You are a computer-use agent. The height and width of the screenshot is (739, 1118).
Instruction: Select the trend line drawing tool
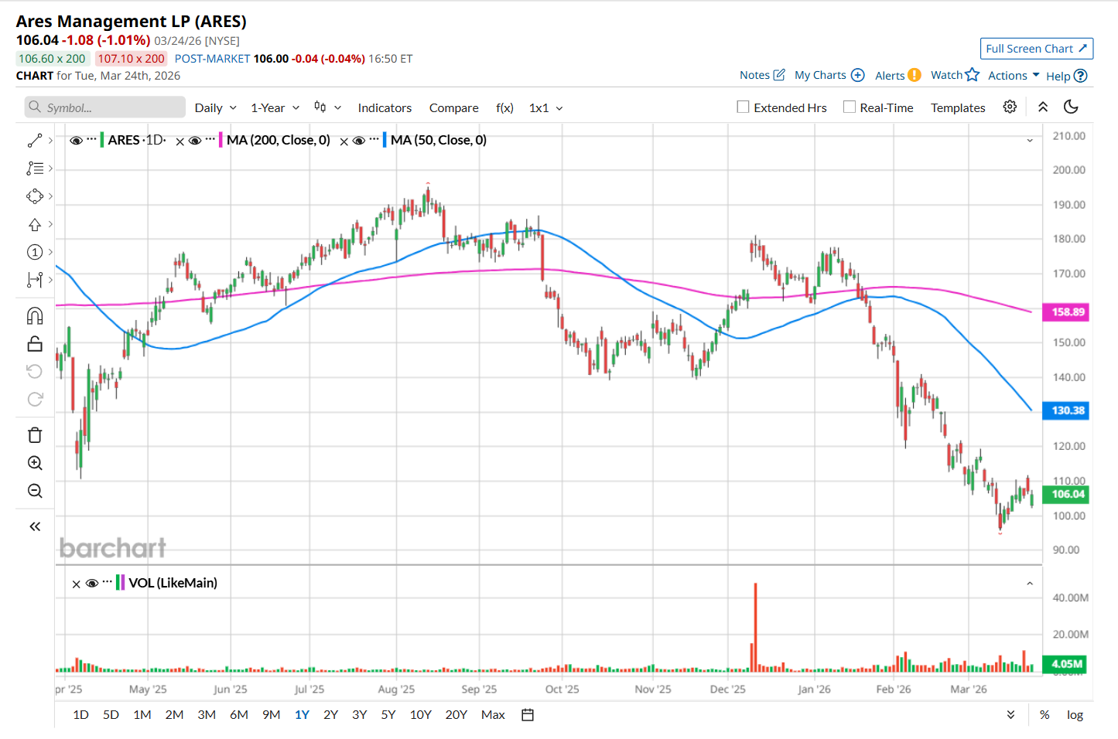(x=35, y=141)
